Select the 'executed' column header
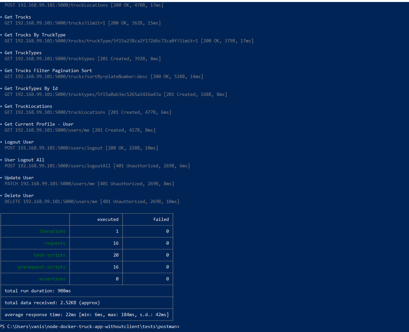409x332 pixels. tap(108, 219)
